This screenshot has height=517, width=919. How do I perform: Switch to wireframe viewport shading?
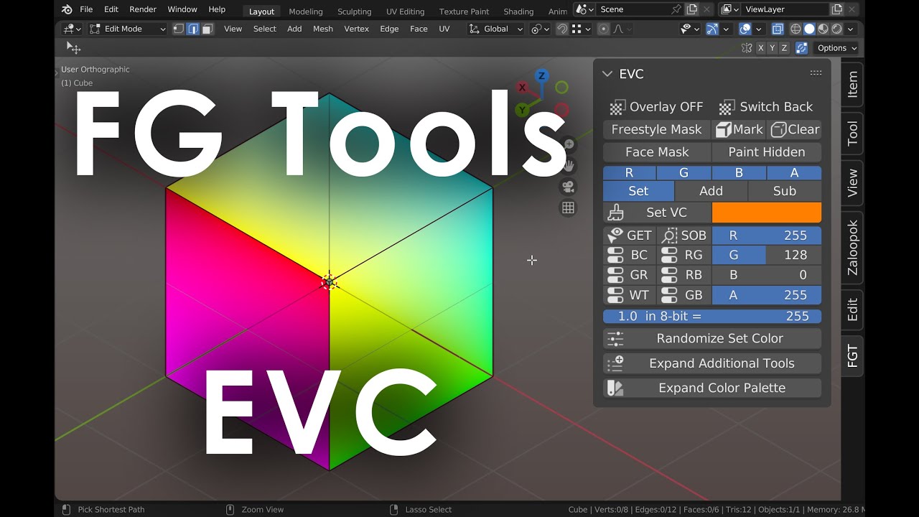pyautogui.click(x=796, y=29)
